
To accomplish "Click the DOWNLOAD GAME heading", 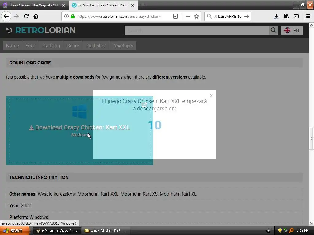I will (x=30, y=62).
